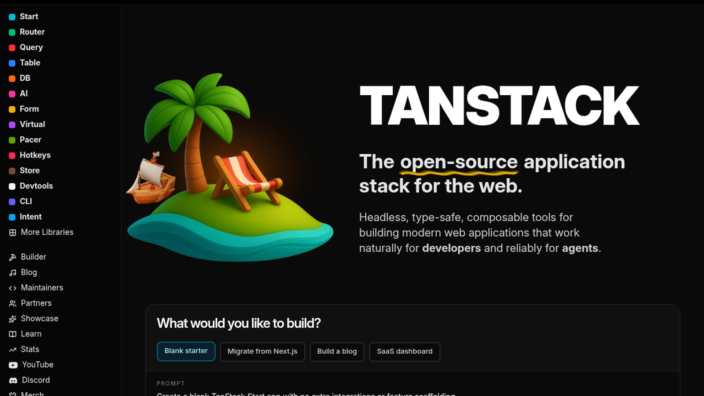Click the blue Intent library icon
704x396 pixels.
click(12, 217)
